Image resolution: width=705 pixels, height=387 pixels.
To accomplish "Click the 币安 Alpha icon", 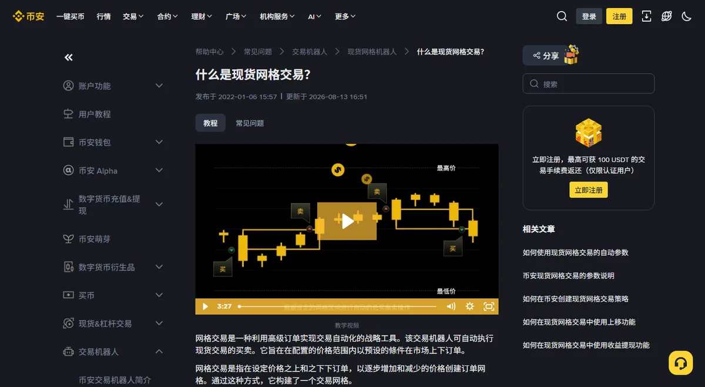I will point(68,170).
